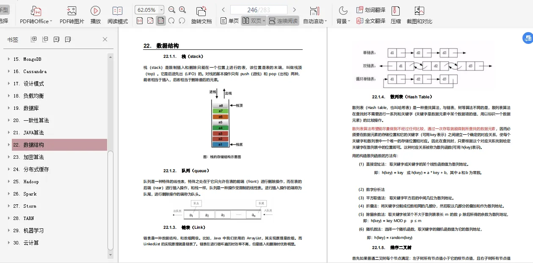Jump to bookmark 21. JAVA算法
Viewport: 533px width, 263px height.
28,133
